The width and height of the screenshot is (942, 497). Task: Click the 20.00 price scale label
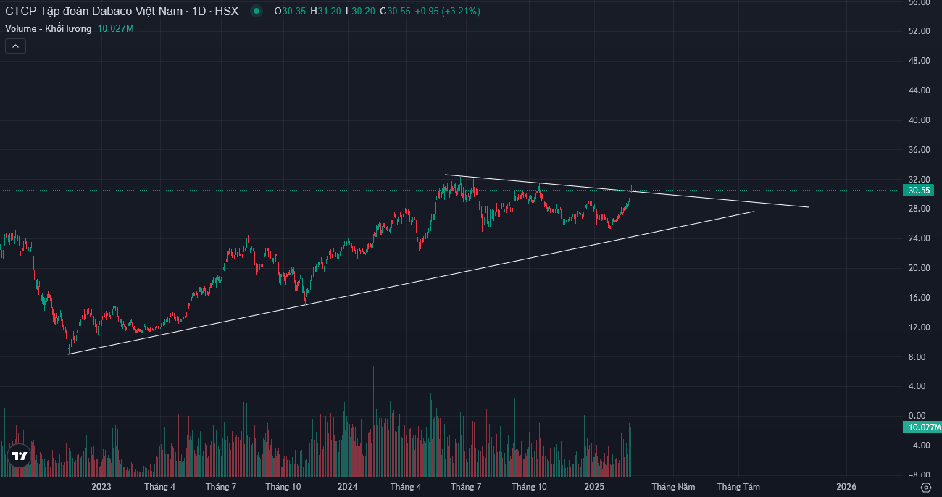[919, 268]
